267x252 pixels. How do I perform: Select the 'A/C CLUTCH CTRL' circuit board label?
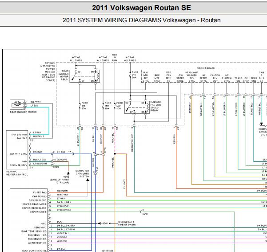click(x=227, y=78)
